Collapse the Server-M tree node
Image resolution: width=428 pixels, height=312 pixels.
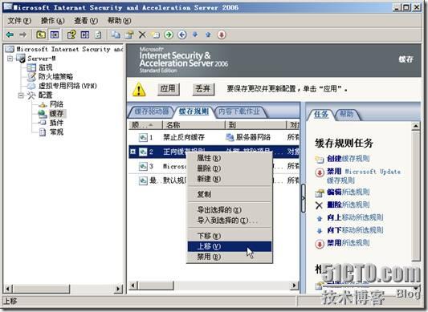coord(10,58)
